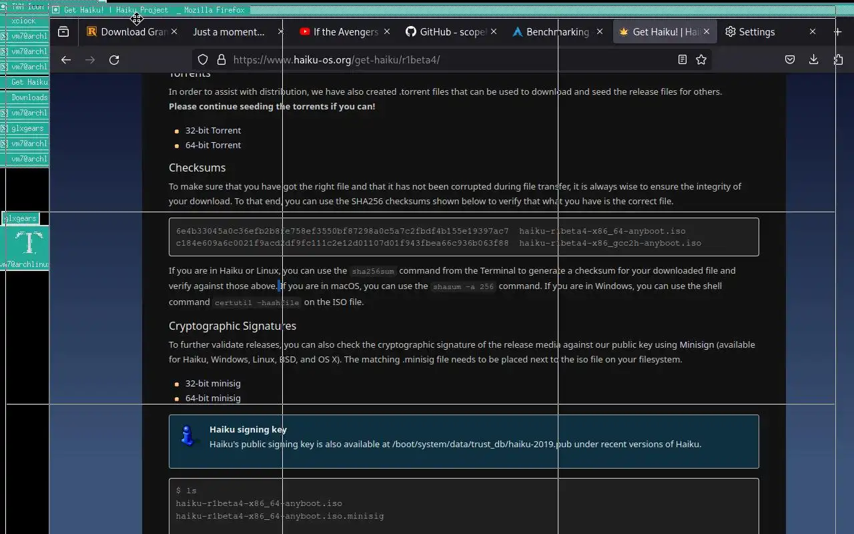Open the Save to Pocket icon
854x534 pixels.
pyautogui.click(x=790, y=59)
